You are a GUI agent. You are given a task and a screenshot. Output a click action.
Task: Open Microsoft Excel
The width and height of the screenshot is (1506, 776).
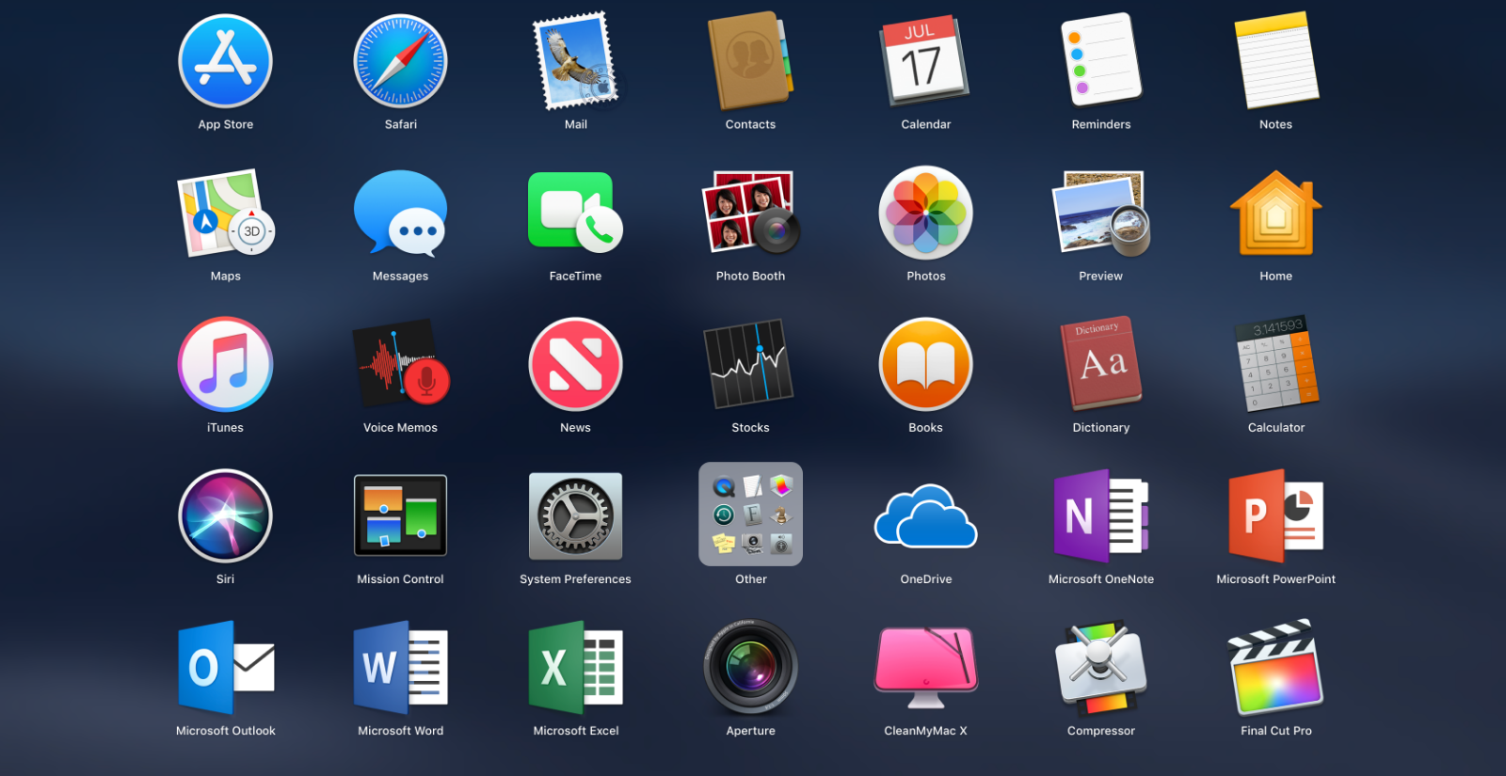[575, 668]
